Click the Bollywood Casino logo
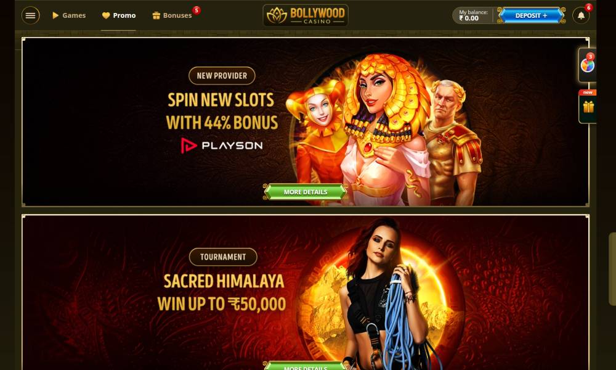The image size is (616, 370). [306, 15]
